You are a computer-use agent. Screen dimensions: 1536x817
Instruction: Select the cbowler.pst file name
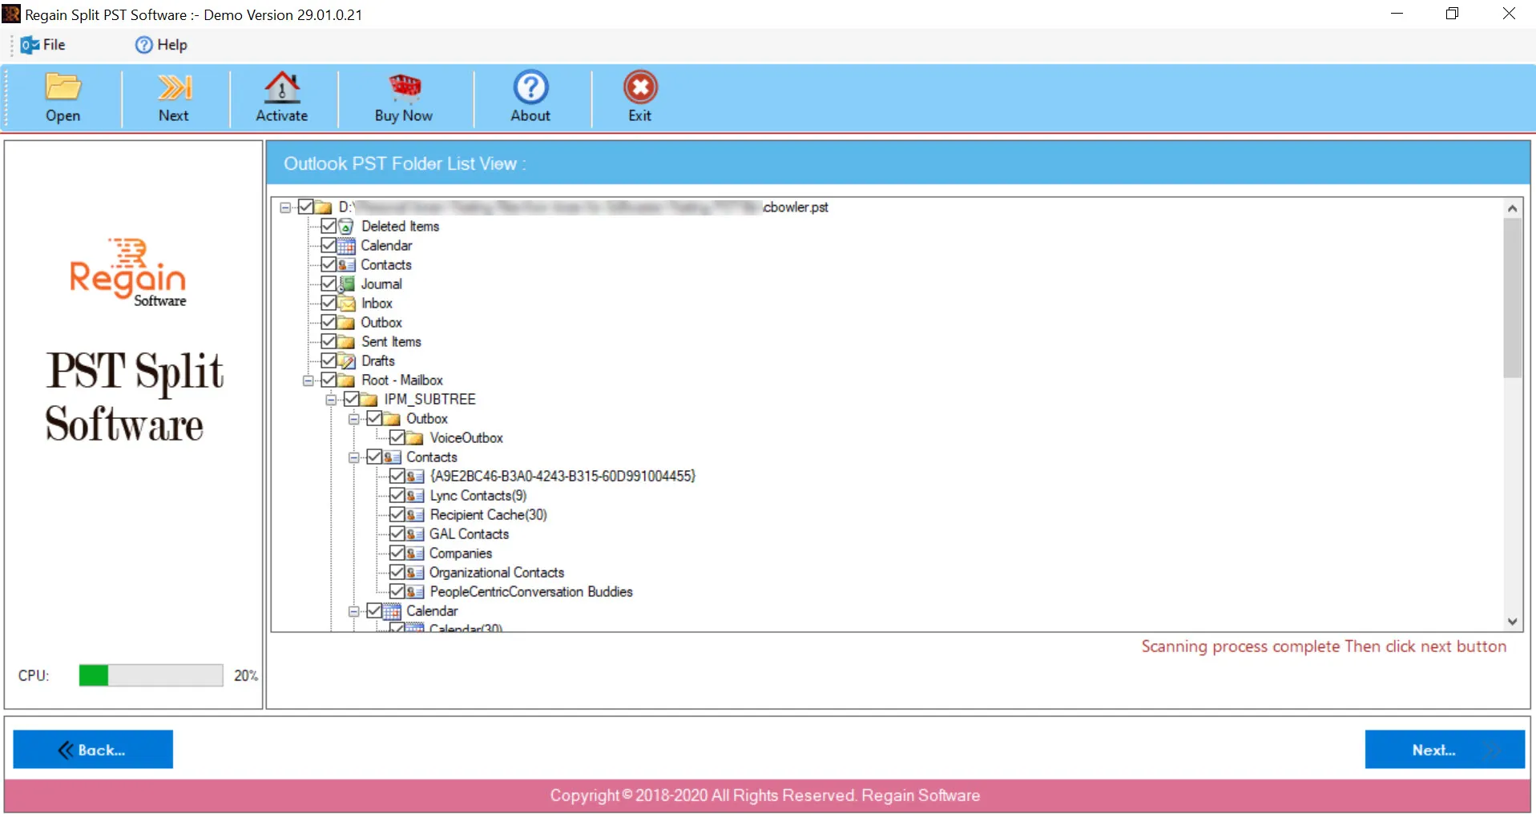tap(796, 207)
